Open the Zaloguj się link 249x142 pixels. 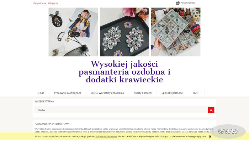pyautogui.click(x=53, y=3)
